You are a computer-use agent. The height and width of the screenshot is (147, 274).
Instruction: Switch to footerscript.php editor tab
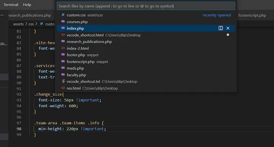tap(252, 15)
